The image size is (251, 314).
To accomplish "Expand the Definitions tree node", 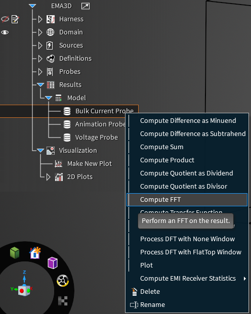I will [40, 59].
